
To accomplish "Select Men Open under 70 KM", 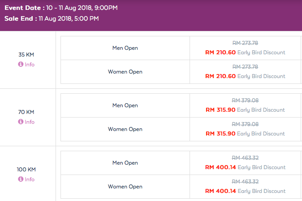I will tap(125, 105).
